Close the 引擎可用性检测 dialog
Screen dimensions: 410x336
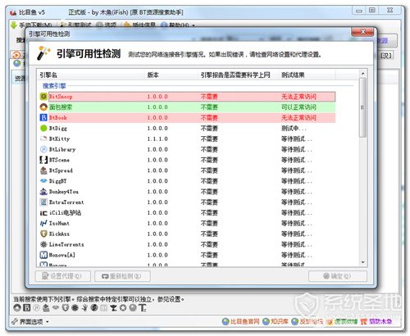pos(362,32)
